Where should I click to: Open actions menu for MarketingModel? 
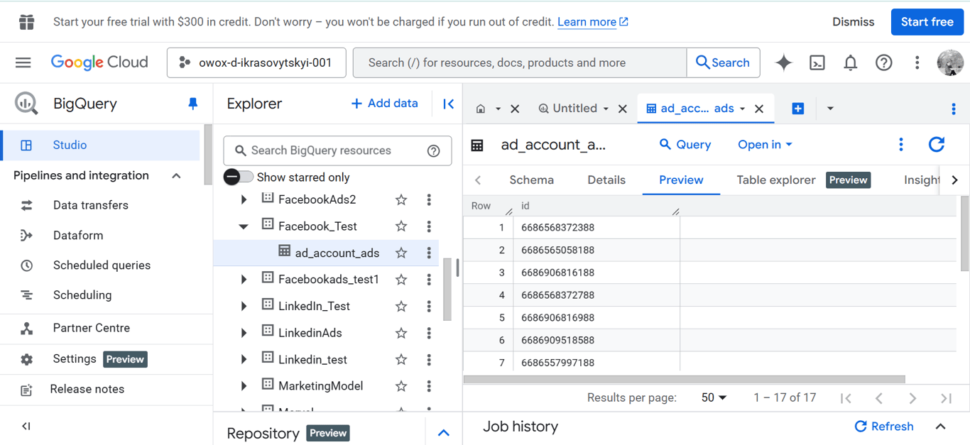pos(429,386)
